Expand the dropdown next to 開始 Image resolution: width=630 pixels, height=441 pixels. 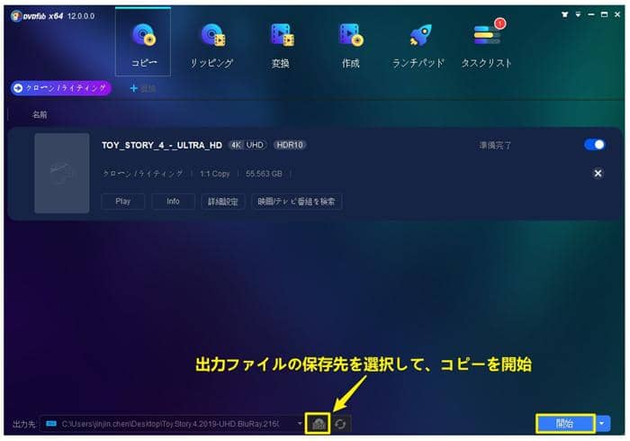coord(602,423)
